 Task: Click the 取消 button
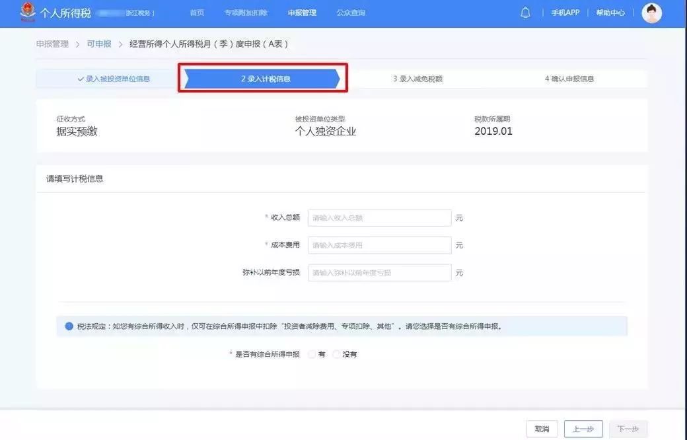[542, 429]
